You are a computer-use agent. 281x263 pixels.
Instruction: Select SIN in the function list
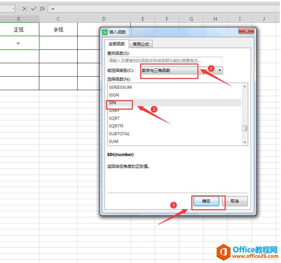click(x=174, y=102)
